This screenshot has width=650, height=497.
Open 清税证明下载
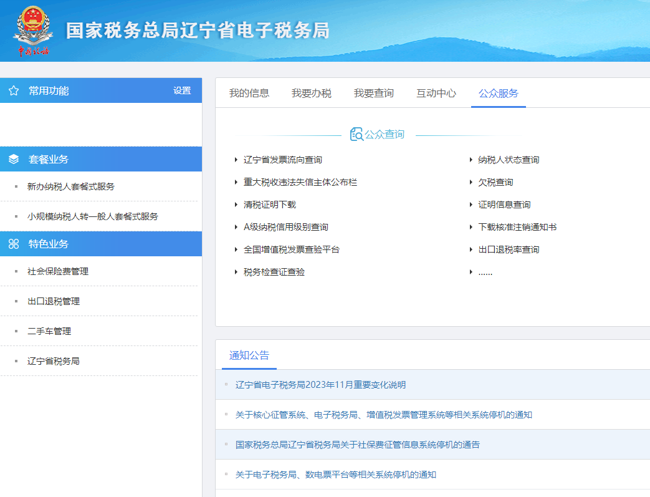click(270, 205)
